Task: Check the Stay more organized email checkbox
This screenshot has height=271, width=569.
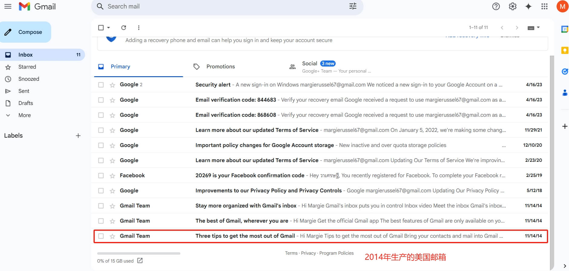Action: pyautogui.click(x=101, y=206)
